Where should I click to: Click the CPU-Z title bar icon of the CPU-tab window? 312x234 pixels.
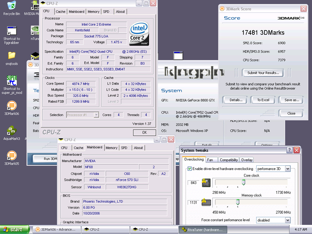click(x=43, y=3)
